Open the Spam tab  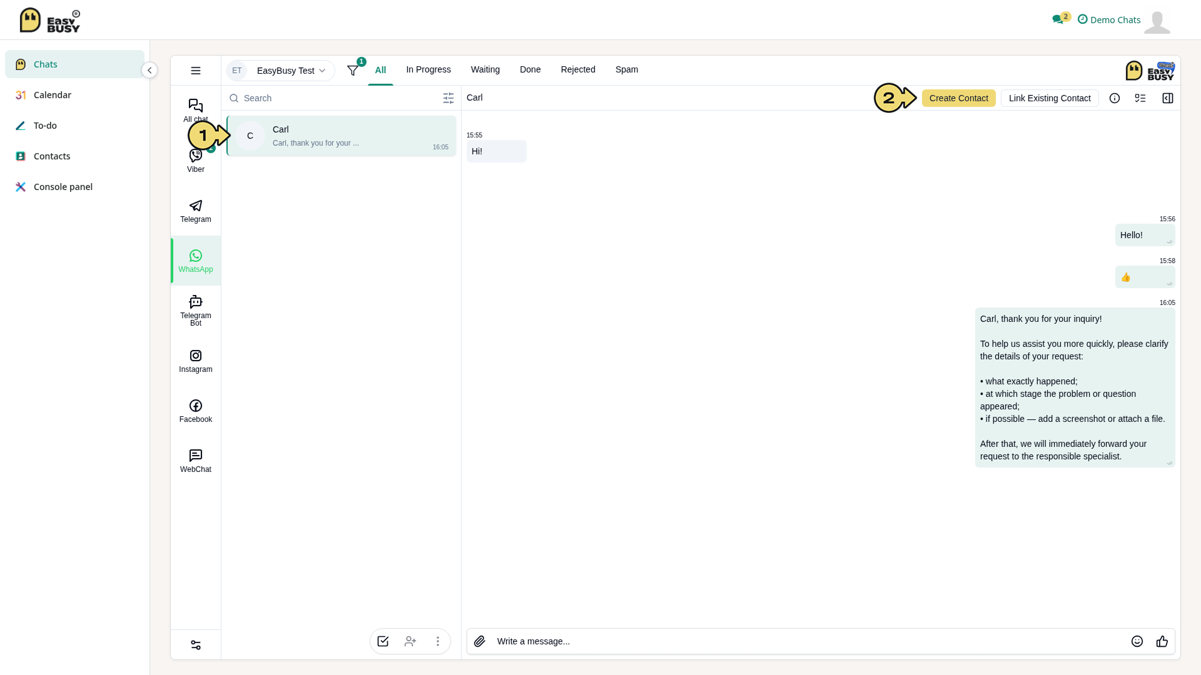click(627, 69)
